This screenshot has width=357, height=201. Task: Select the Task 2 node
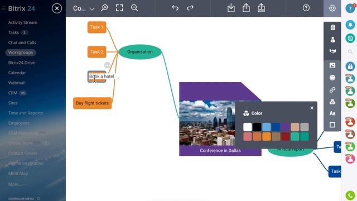pos(97,52)
